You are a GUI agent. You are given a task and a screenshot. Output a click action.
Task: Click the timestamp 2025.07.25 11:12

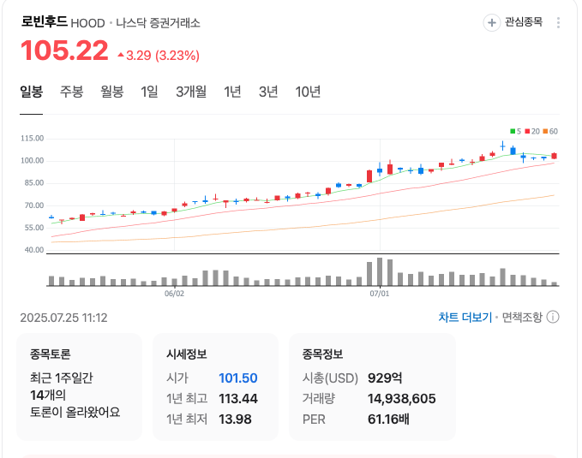(x=63, y=318)
